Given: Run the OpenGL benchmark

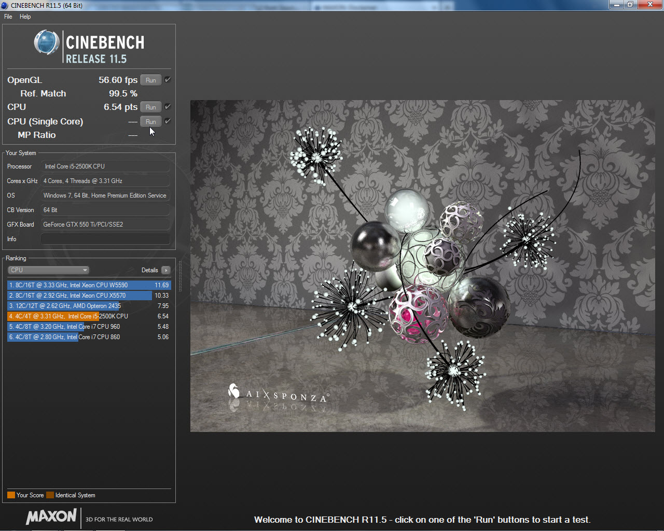Looking at the screenshot, I should coord(151,80).
